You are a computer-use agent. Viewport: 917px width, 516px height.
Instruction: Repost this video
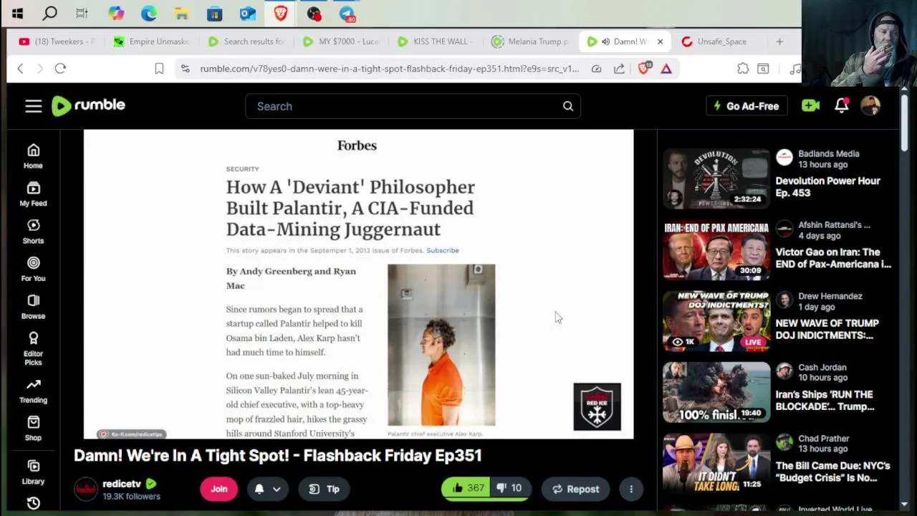[576, 489]
